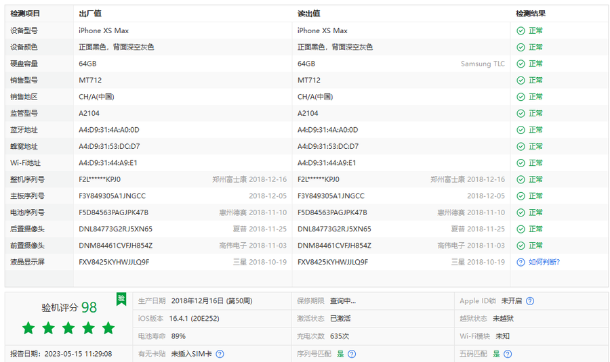Click charge count 635次
The image size is (610, 362).
(340, 336)
